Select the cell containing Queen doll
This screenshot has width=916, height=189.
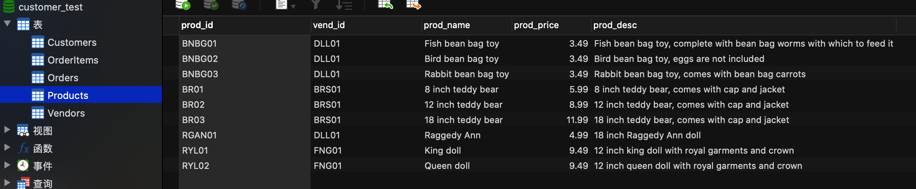click(447, 166)
